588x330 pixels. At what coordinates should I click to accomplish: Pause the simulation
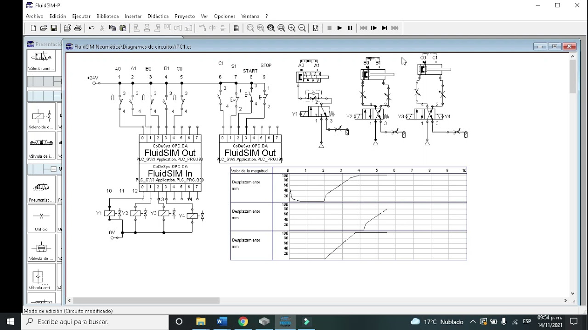(x=350, y=28)
